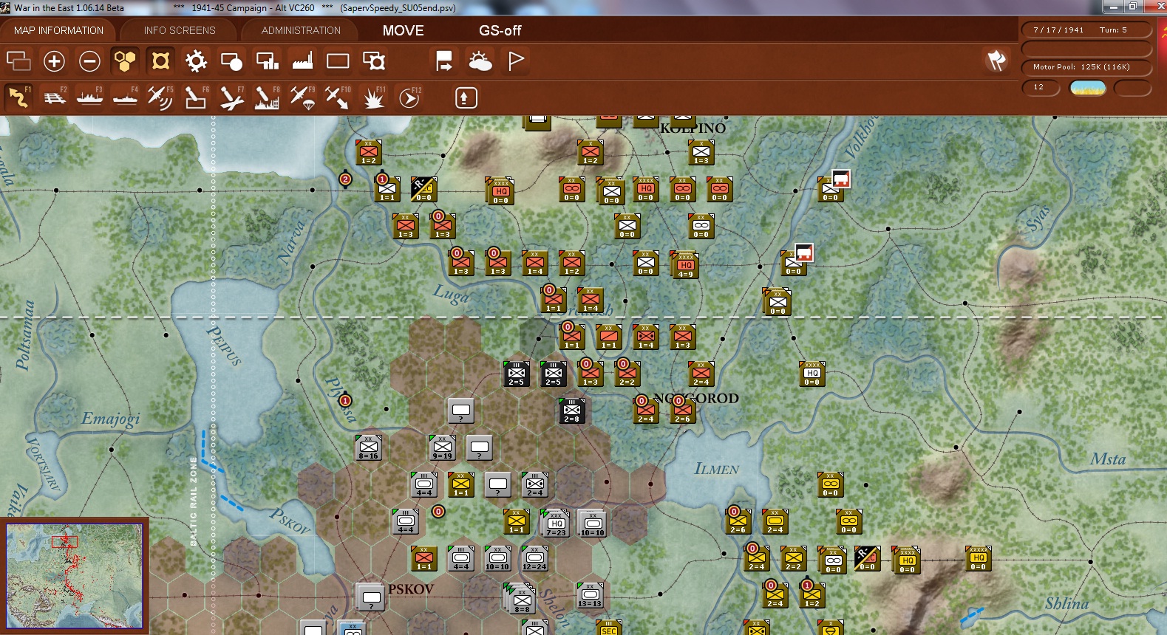Select the German unit counter 9=19
1167x635 pixels.
point(442,447)
